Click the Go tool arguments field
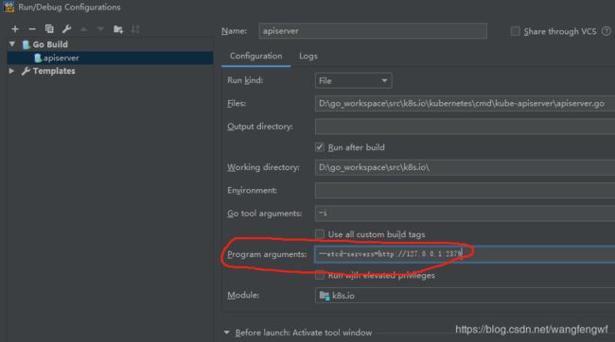 point(465,214)
